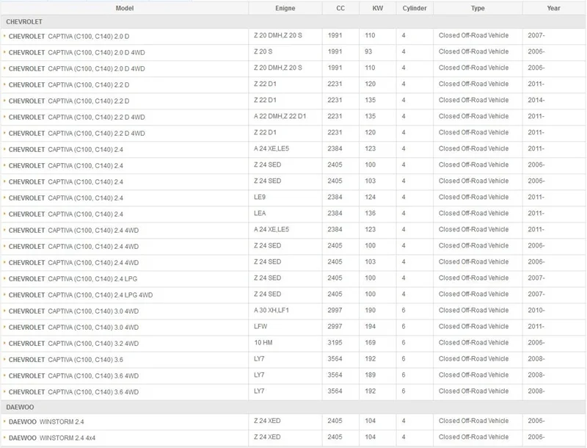Click the Z 20 S engine cell
Screen dimensions: 587x448
263,51
